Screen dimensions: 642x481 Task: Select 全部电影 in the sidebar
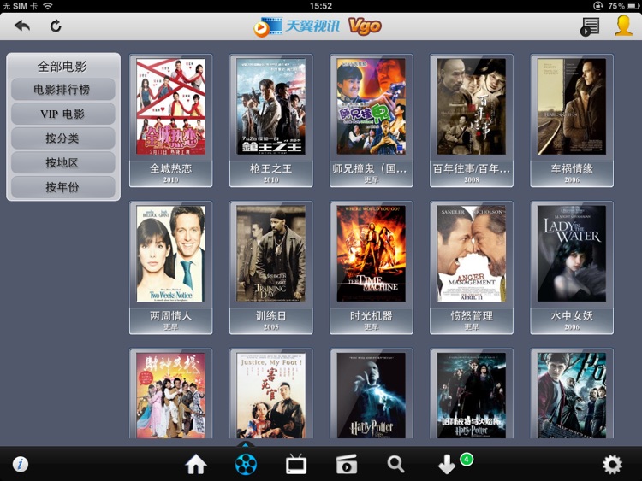62,66
